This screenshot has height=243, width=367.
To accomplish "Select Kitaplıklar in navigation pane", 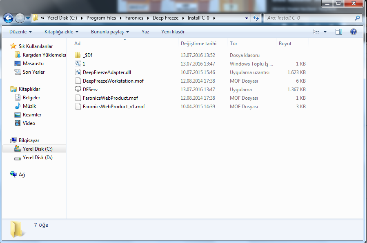I will [x=29, y=89].
